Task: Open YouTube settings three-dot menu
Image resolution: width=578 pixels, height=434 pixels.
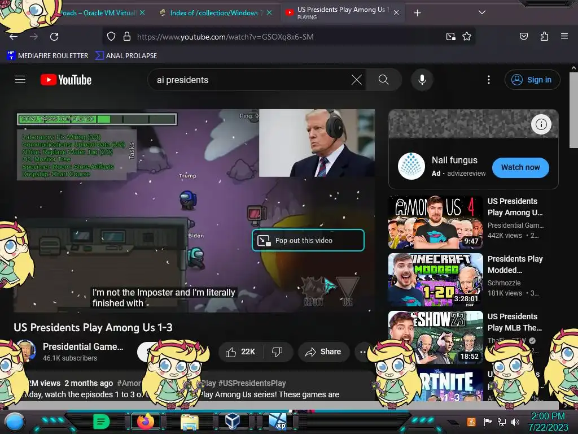Action: (x=488, y=80)
